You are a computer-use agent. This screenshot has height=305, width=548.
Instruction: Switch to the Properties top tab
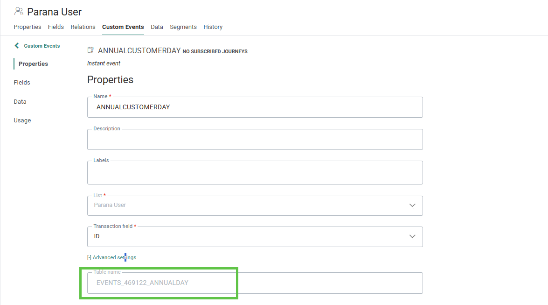coord(28,27)
